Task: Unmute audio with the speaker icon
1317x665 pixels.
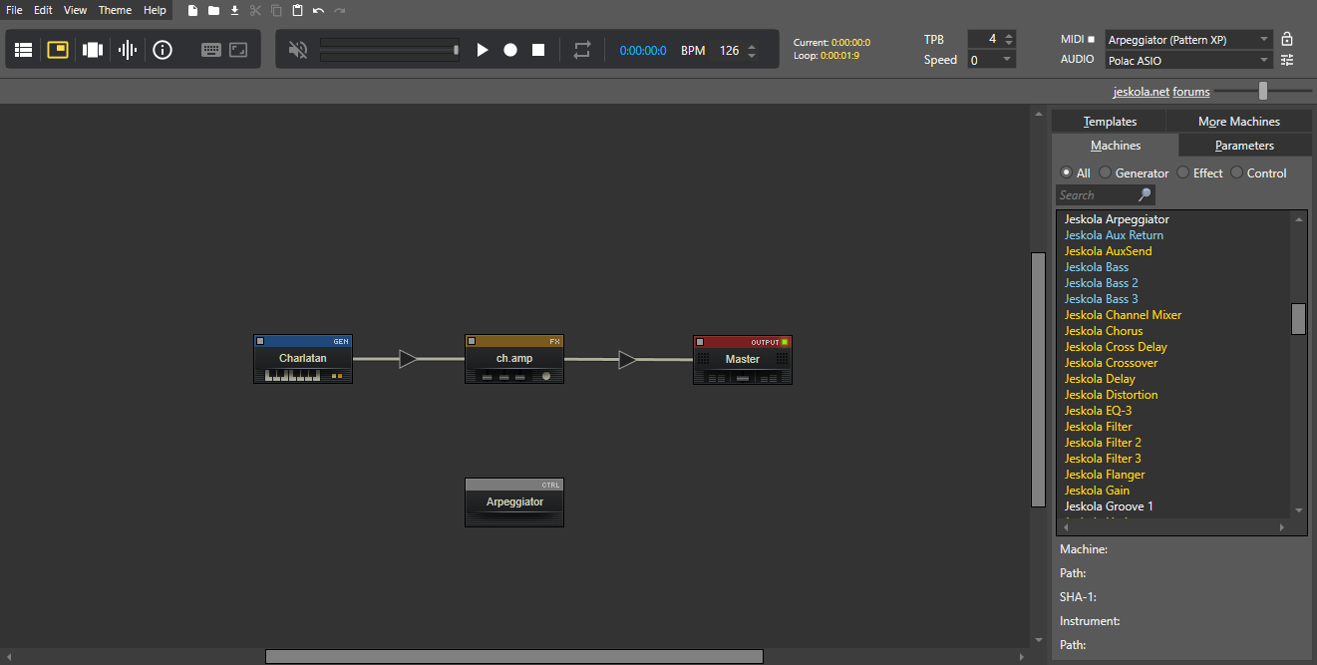Action: point(297,50)
